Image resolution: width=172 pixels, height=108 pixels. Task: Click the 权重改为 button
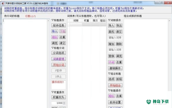click(x=59, y=97)
